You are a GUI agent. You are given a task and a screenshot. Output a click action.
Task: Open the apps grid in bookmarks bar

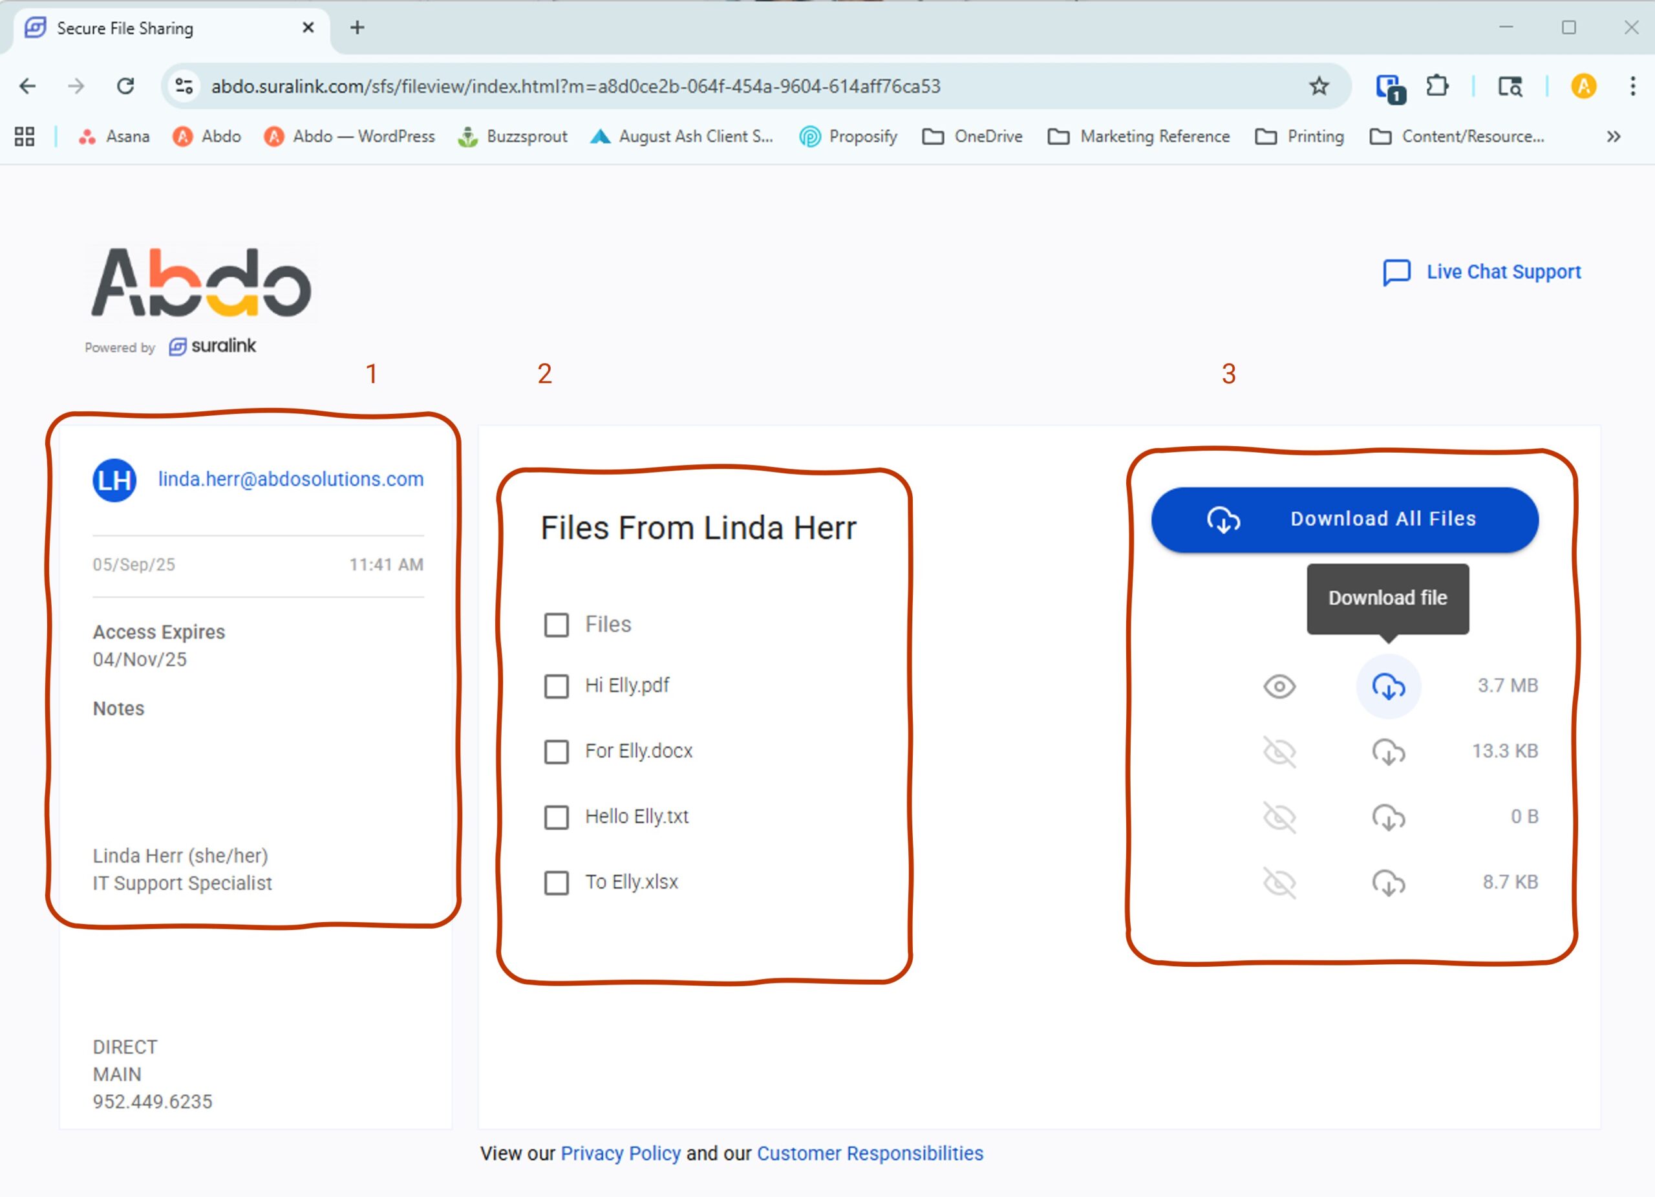(25, 136)
